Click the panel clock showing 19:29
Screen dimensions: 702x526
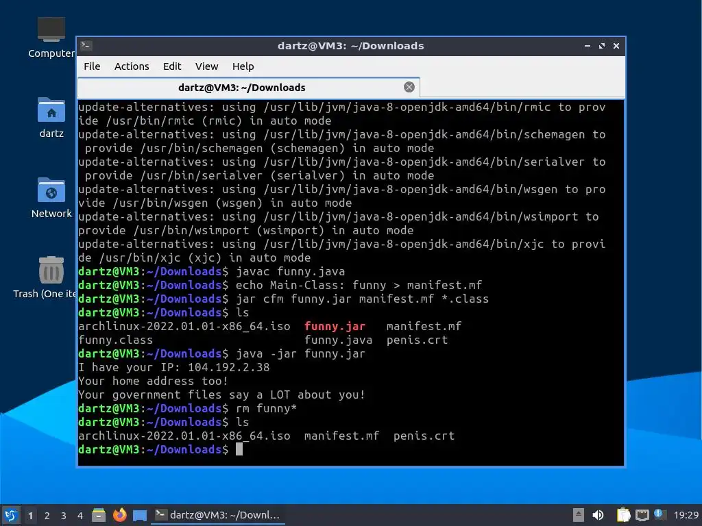(686, 515)
